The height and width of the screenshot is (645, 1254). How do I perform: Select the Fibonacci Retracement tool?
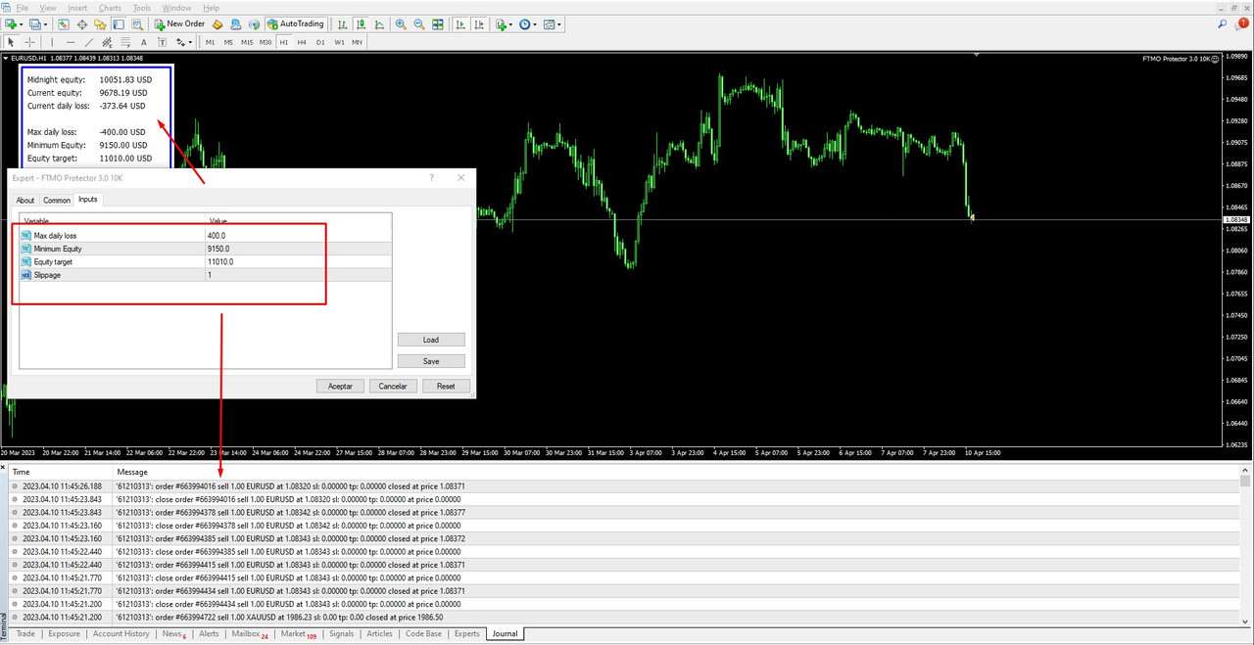click(125, 42)
